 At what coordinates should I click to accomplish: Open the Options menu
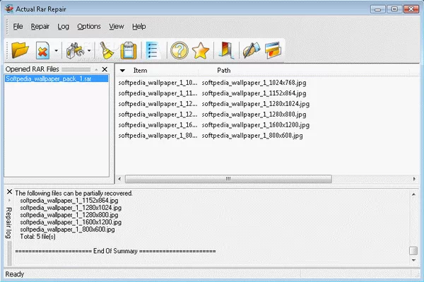tap(89, 26)
